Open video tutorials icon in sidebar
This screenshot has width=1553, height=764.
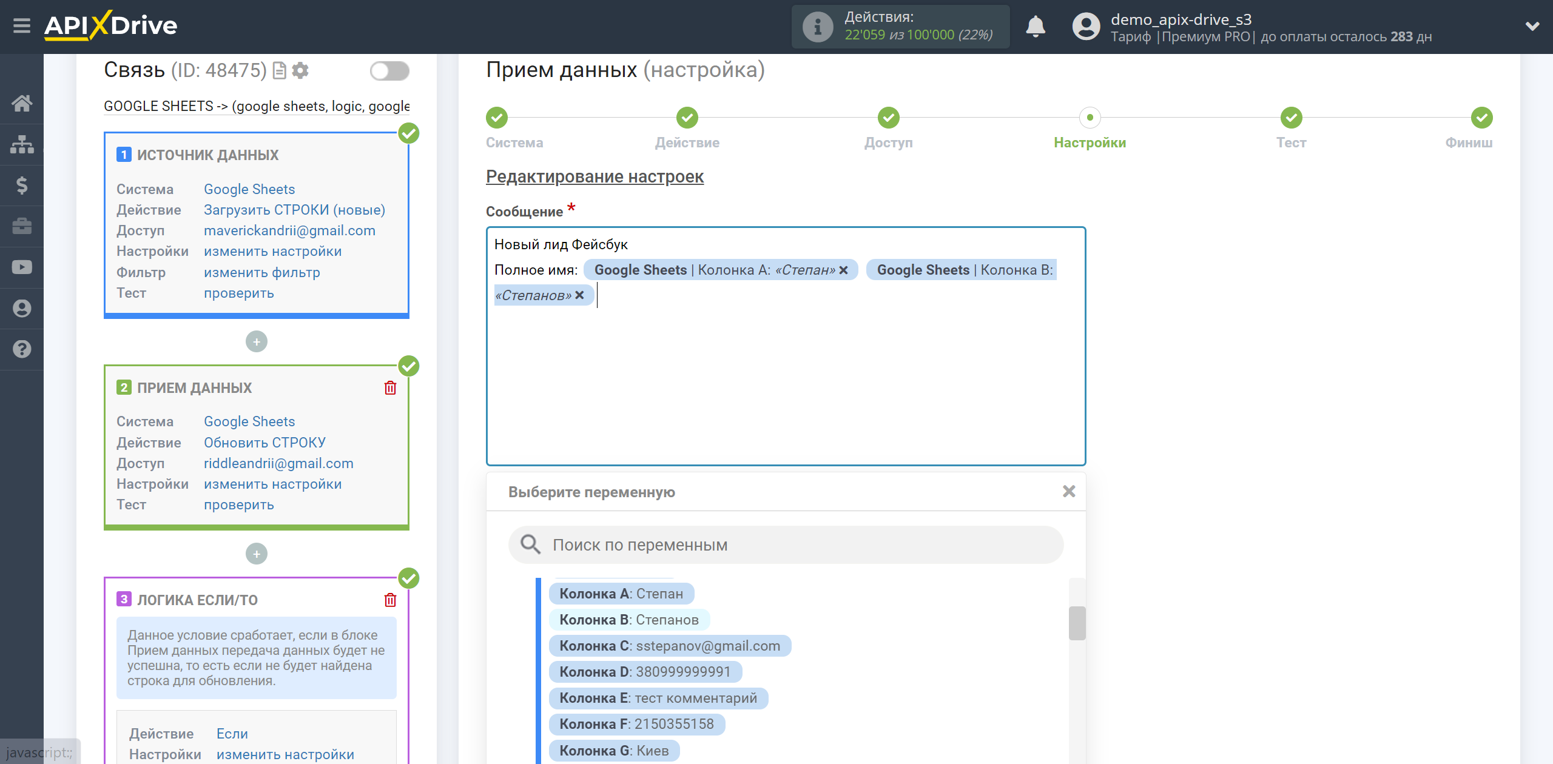tap(22, 267)
